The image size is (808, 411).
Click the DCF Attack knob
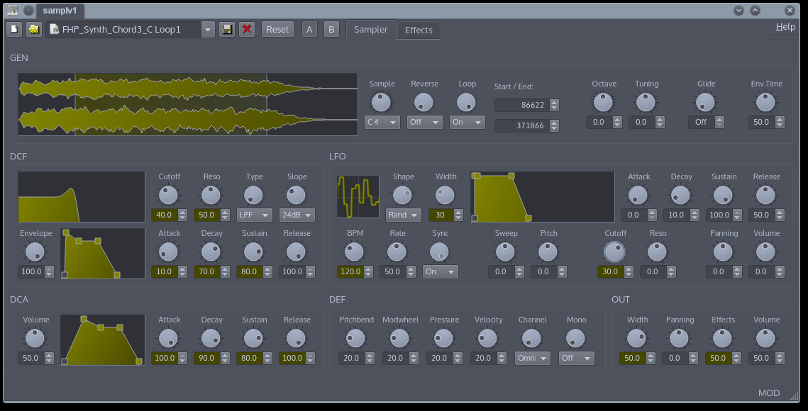(169, 252)
